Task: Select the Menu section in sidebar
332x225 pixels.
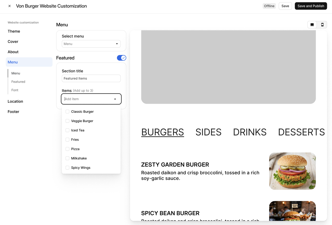Action: click(29, 62)
